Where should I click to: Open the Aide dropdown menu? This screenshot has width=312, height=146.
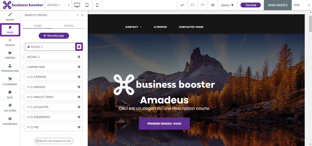tap(302, 5)
